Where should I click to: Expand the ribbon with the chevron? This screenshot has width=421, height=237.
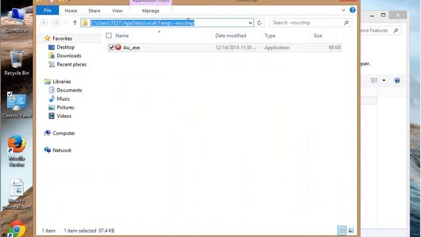343,11
